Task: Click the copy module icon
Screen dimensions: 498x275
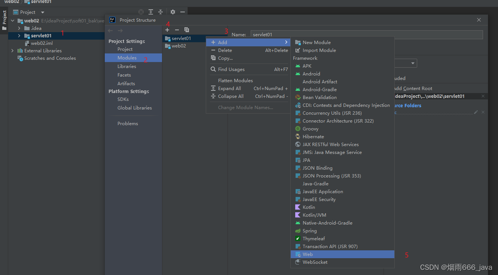Action: tap(187, 30)
